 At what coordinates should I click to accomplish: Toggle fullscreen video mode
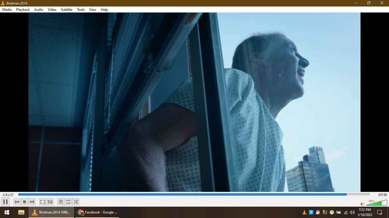[42, 202]
